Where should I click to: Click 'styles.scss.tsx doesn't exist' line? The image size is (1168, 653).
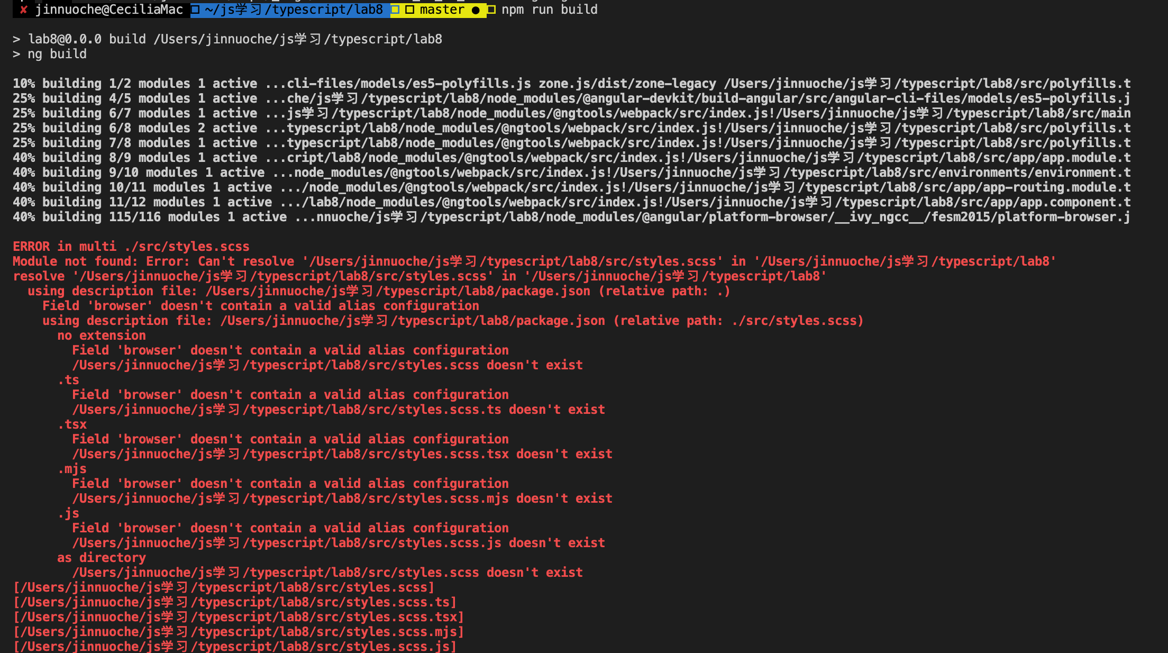342,454
